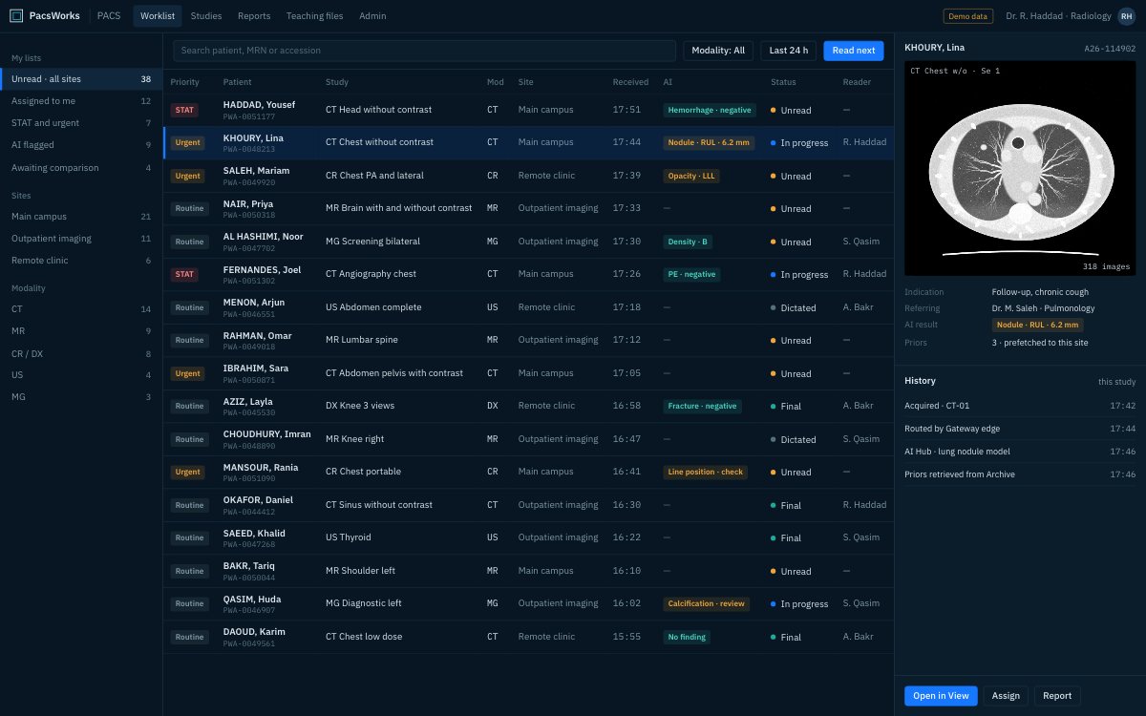This screenshot has height=716, width=1146.
Task: Sort by the Status column header
Action: click(x=783, y=82)
